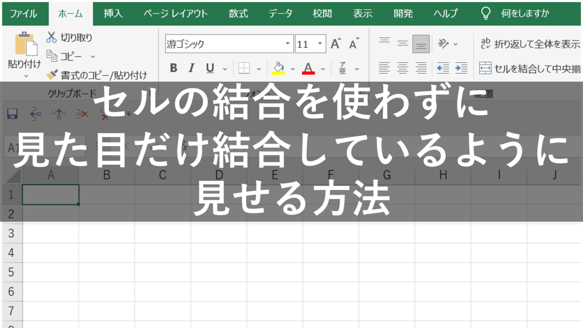This screenshot has width=583, height=328.
Task: Open font size 11 dropdown
Action: (x=320, y=44)
